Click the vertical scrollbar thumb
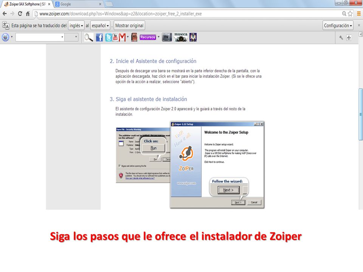This screenshot has height=272, width=363. pyautogui.click(x=360, y=114)
